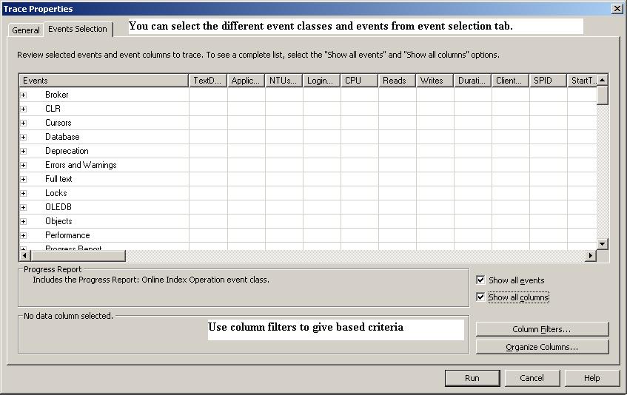
Task: Expand the Cursors event category
Action: point(24,123)
